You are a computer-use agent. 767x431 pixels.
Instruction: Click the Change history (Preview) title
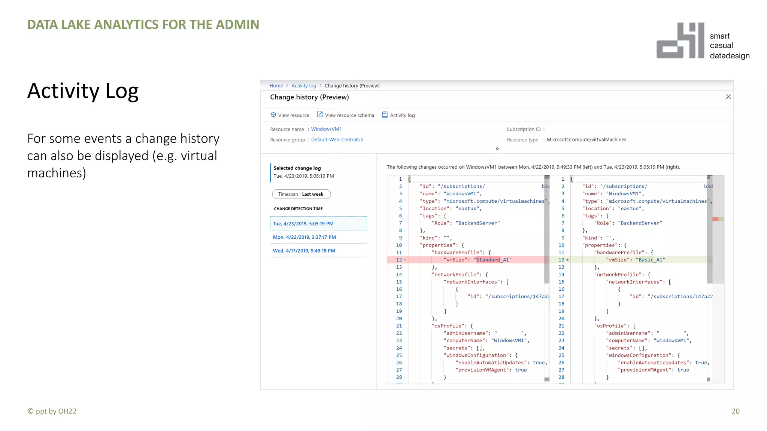[x=309, y=97]
